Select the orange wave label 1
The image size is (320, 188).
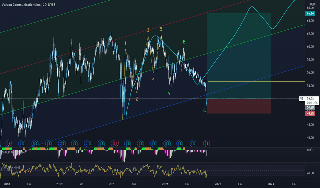[125, 43]
